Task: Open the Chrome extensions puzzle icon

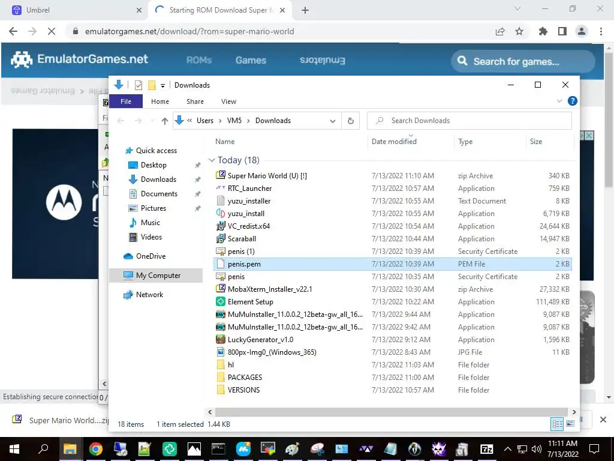Action: [x=543, y=31]
